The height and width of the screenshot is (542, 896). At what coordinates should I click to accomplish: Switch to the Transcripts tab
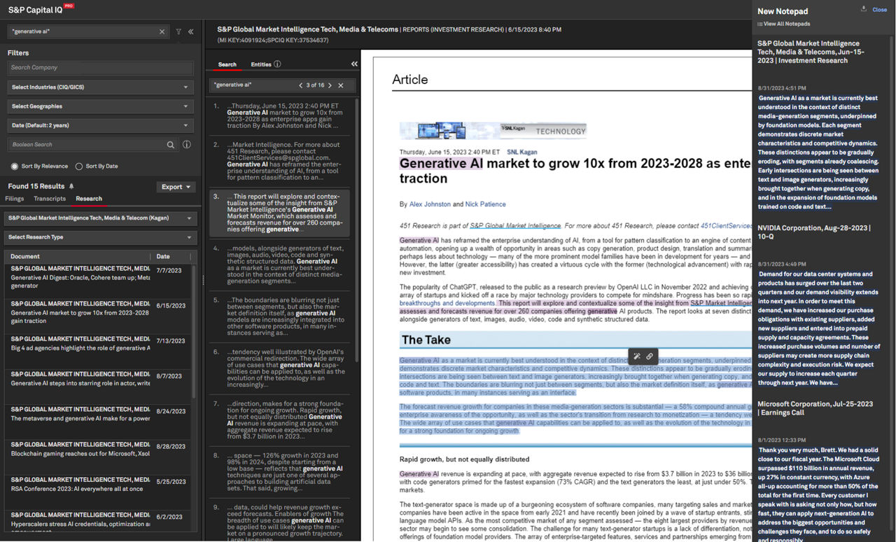point(49,198)
